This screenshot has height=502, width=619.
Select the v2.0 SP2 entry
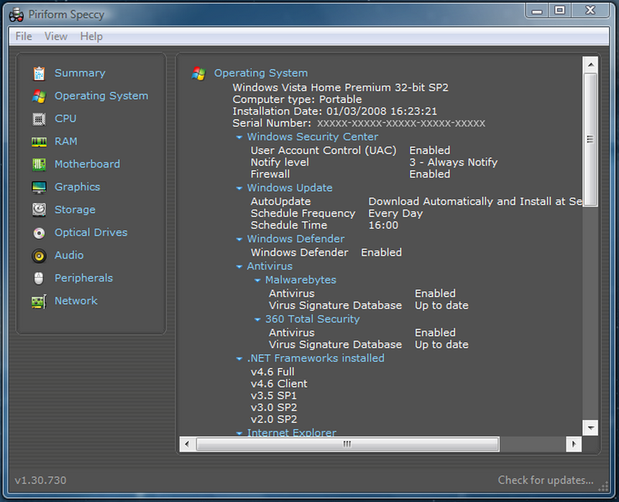click(274, 419)
